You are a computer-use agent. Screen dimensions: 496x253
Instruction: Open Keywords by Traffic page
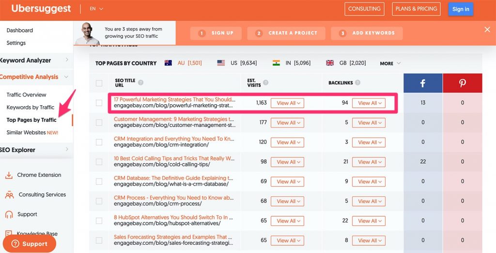(31, 107)
